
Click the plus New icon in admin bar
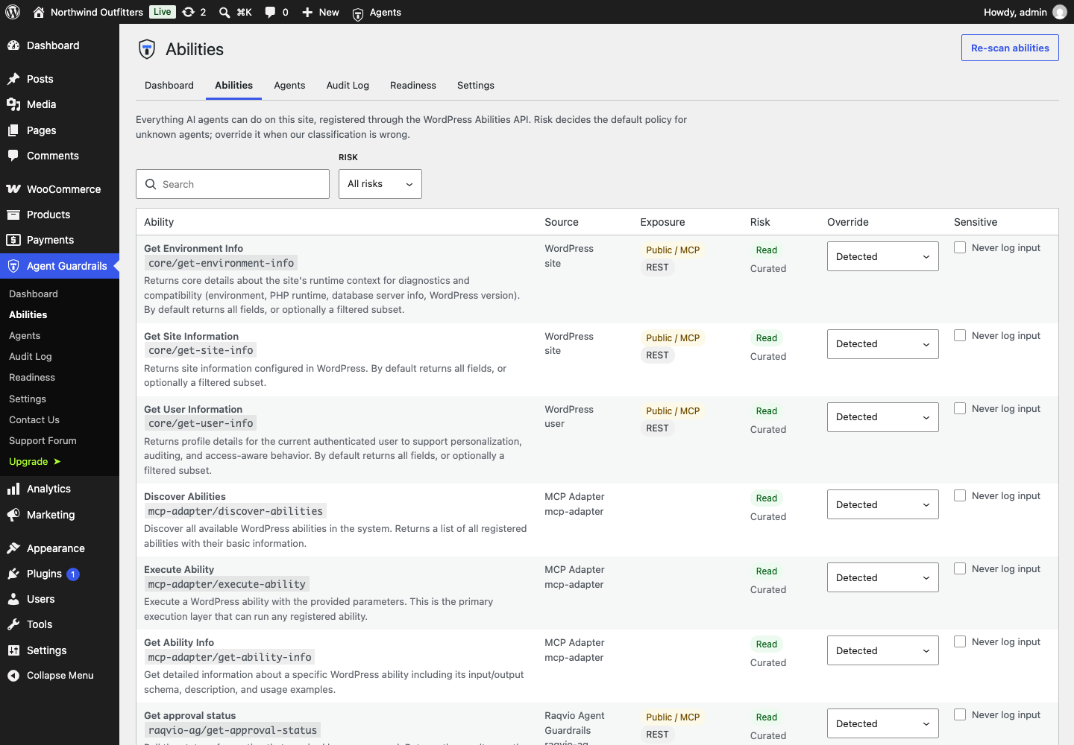[x=307, y=12]
